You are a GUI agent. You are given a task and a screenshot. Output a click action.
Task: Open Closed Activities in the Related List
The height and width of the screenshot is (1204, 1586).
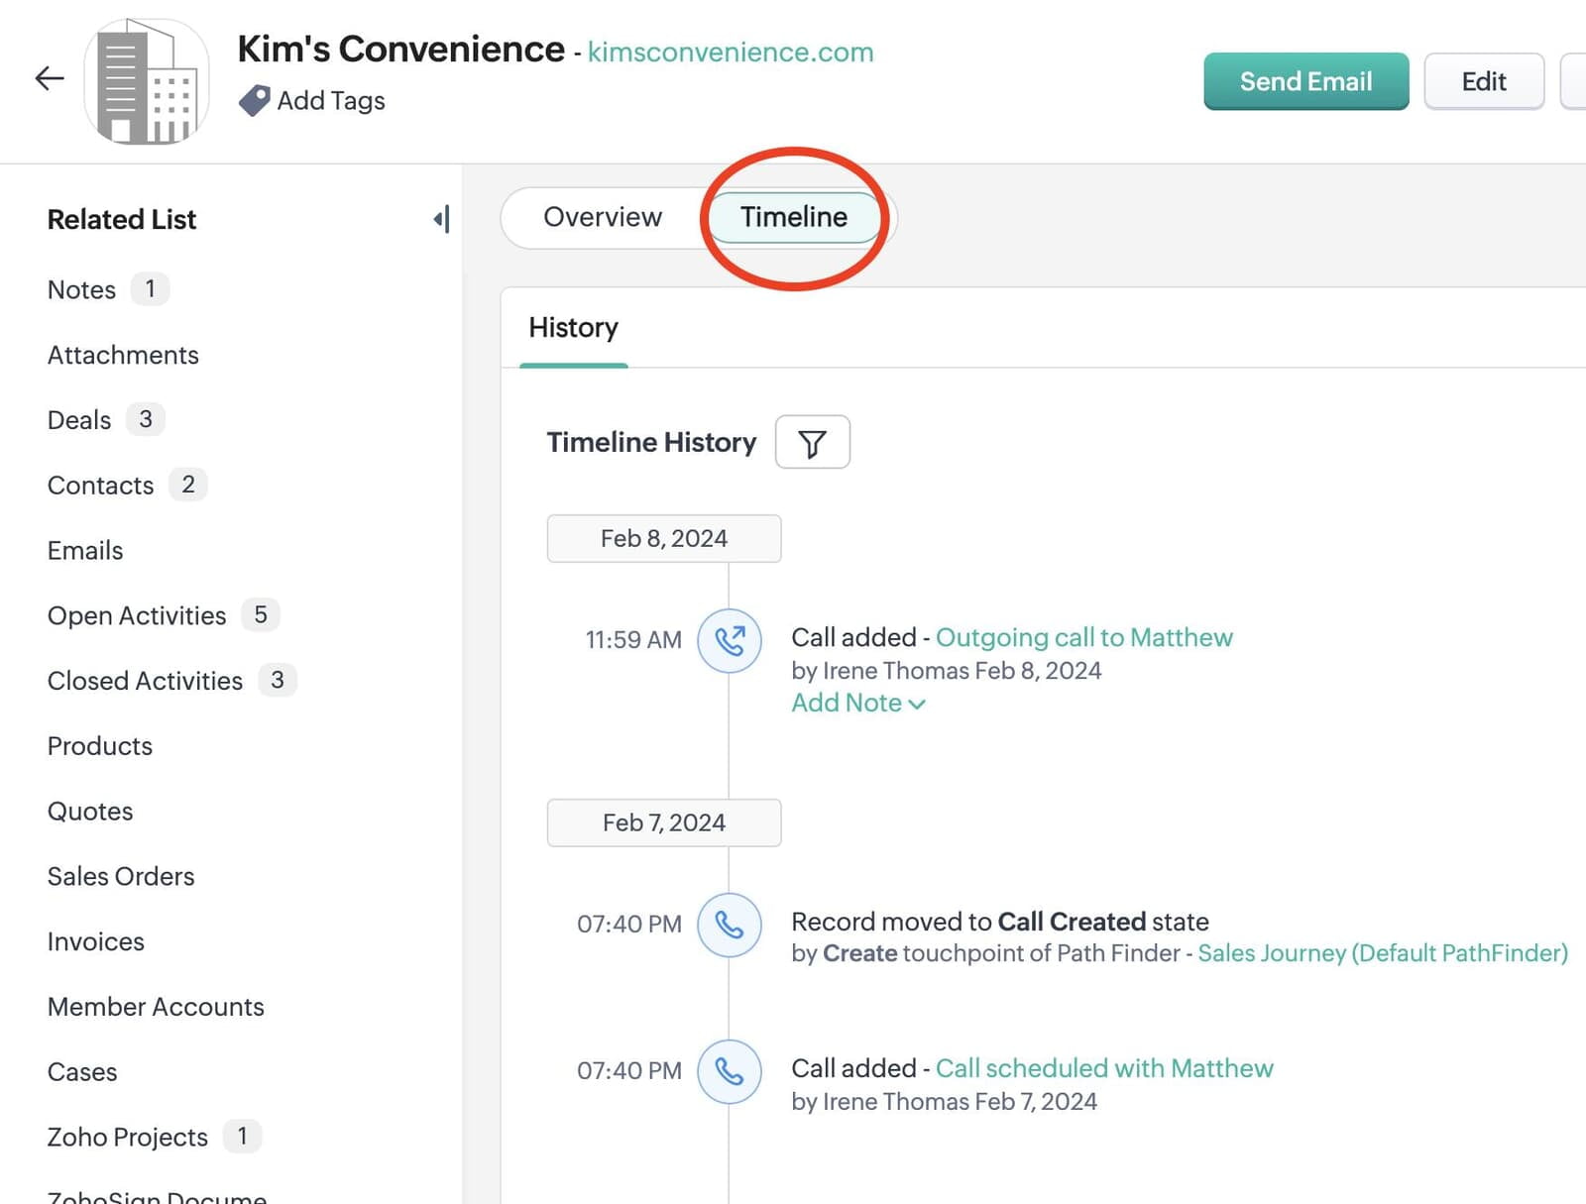click(x=145, y=681)
